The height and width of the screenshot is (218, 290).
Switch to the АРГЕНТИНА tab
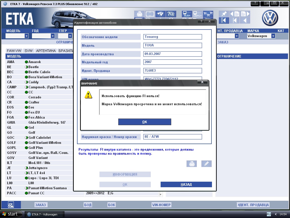46,51
